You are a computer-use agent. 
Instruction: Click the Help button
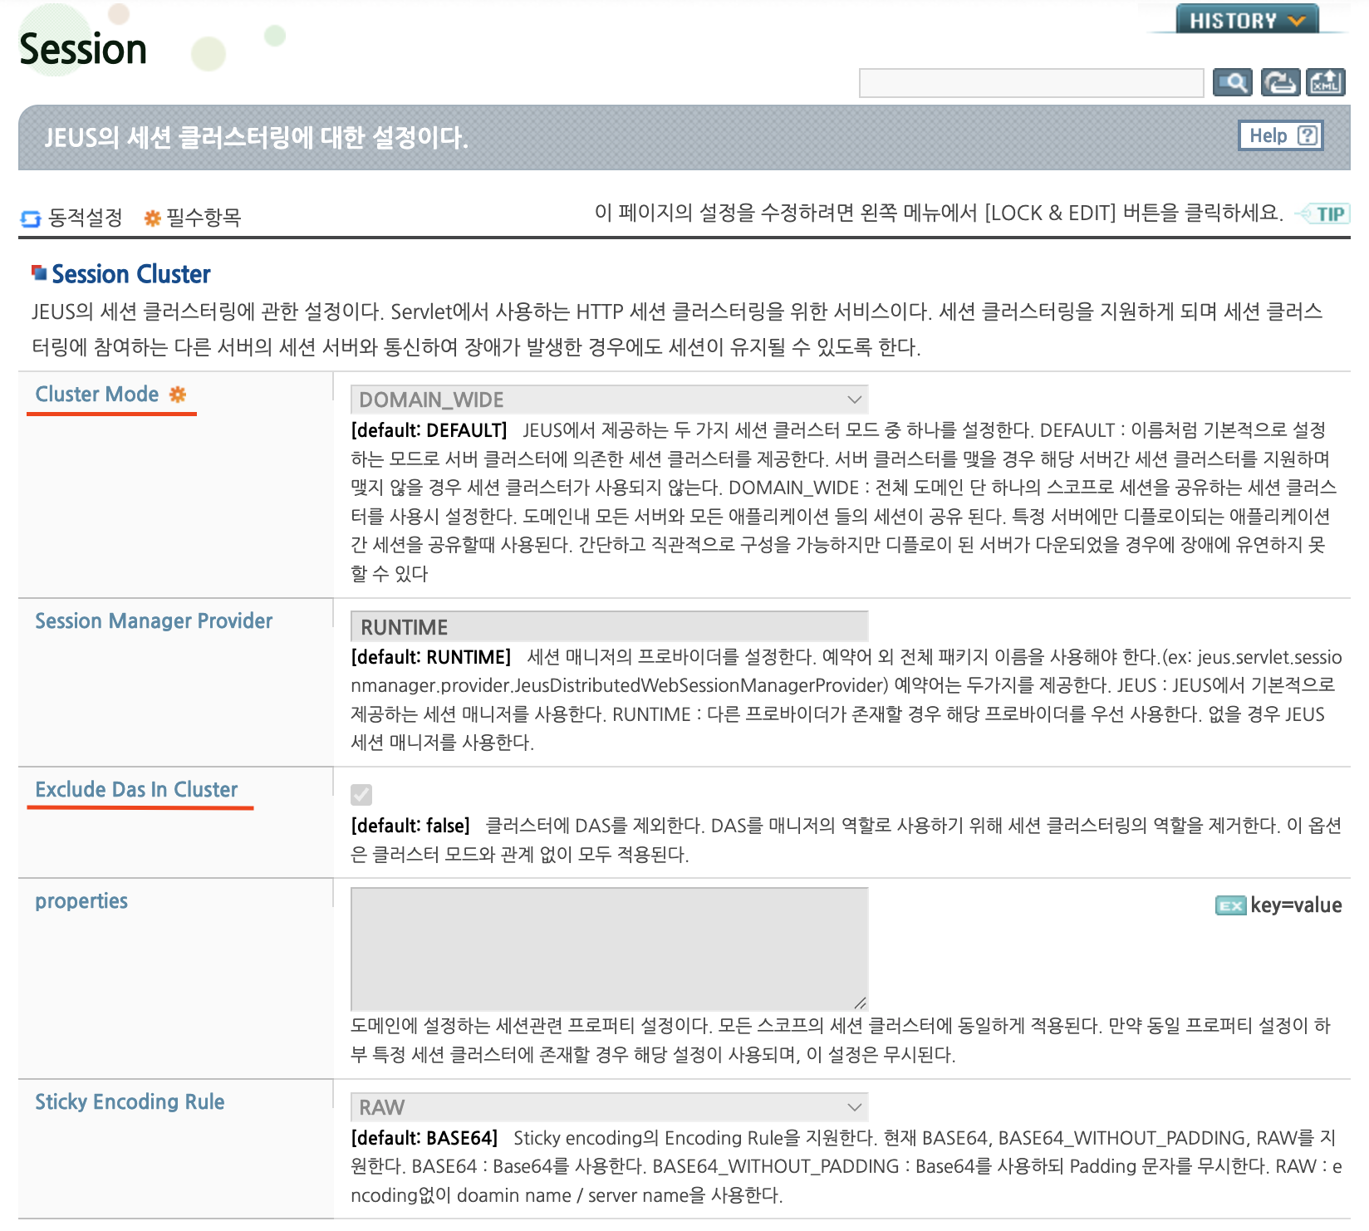coord(1281,135)
